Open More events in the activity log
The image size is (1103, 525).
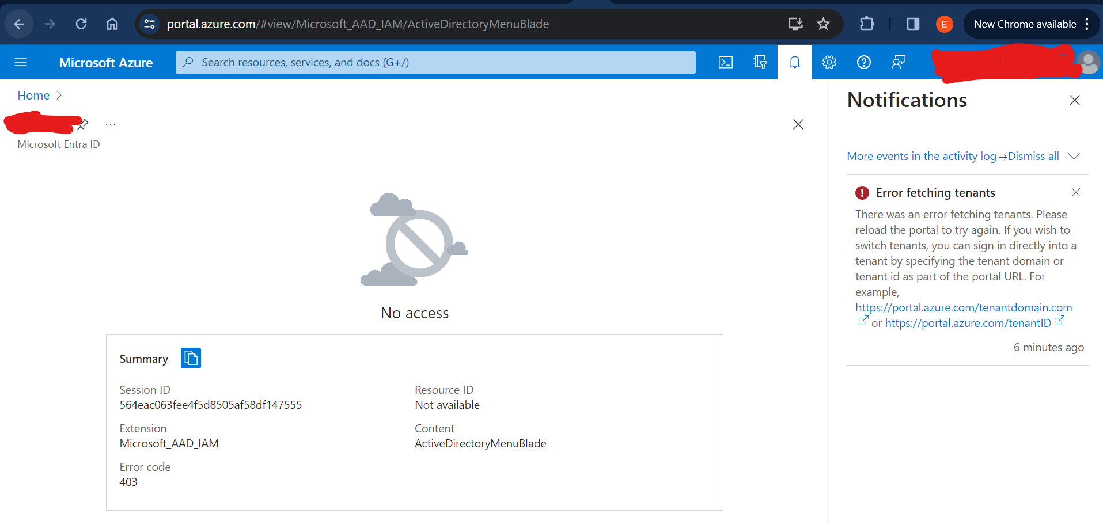927,157
